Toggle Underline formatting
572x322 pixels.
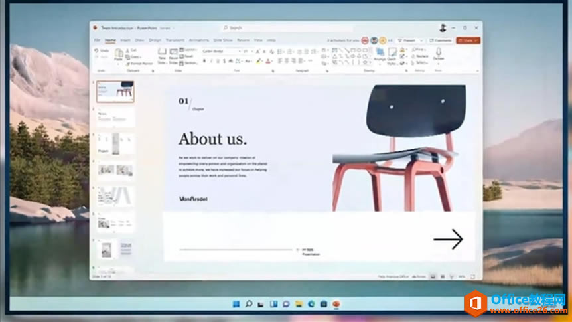(x=218, y=61)
